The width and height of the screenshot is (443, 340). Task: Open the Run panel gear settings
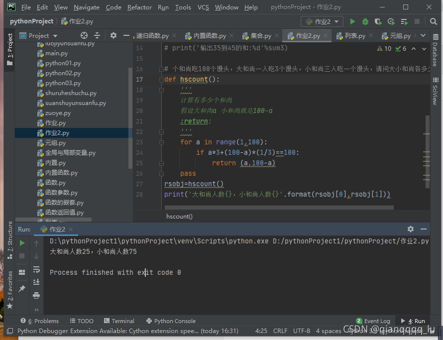tap(410, 229)
